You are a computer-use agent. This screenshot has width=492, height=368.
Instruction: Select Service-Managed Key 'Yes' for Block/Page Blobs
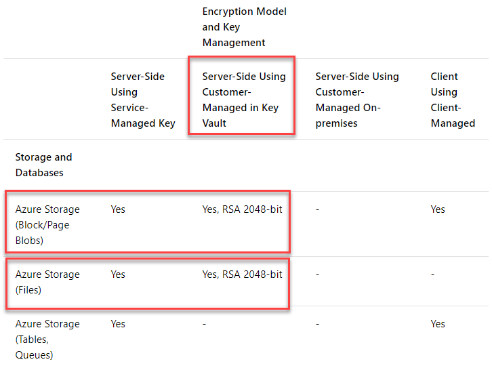click(118, 209)
